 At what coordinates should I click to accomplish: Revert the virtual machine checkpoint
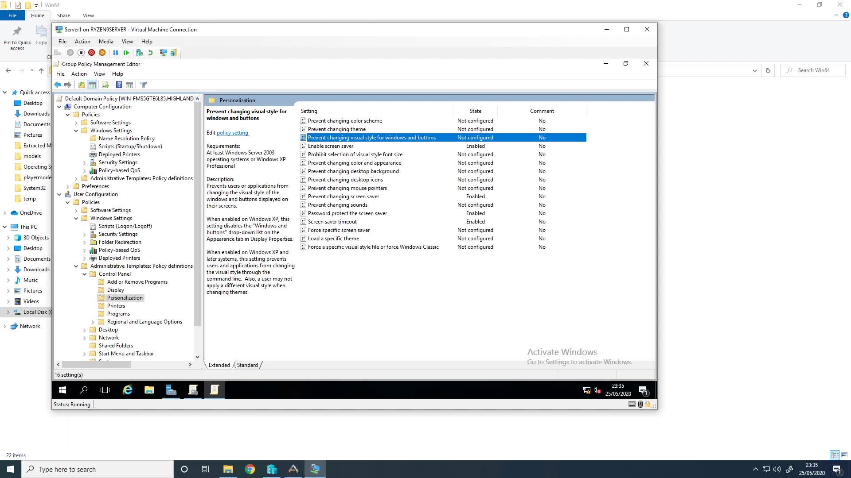150,53
